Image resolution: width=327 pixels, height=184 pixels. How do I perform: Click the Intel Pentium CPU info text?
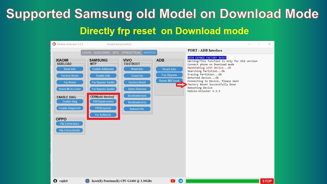[122, 181]
